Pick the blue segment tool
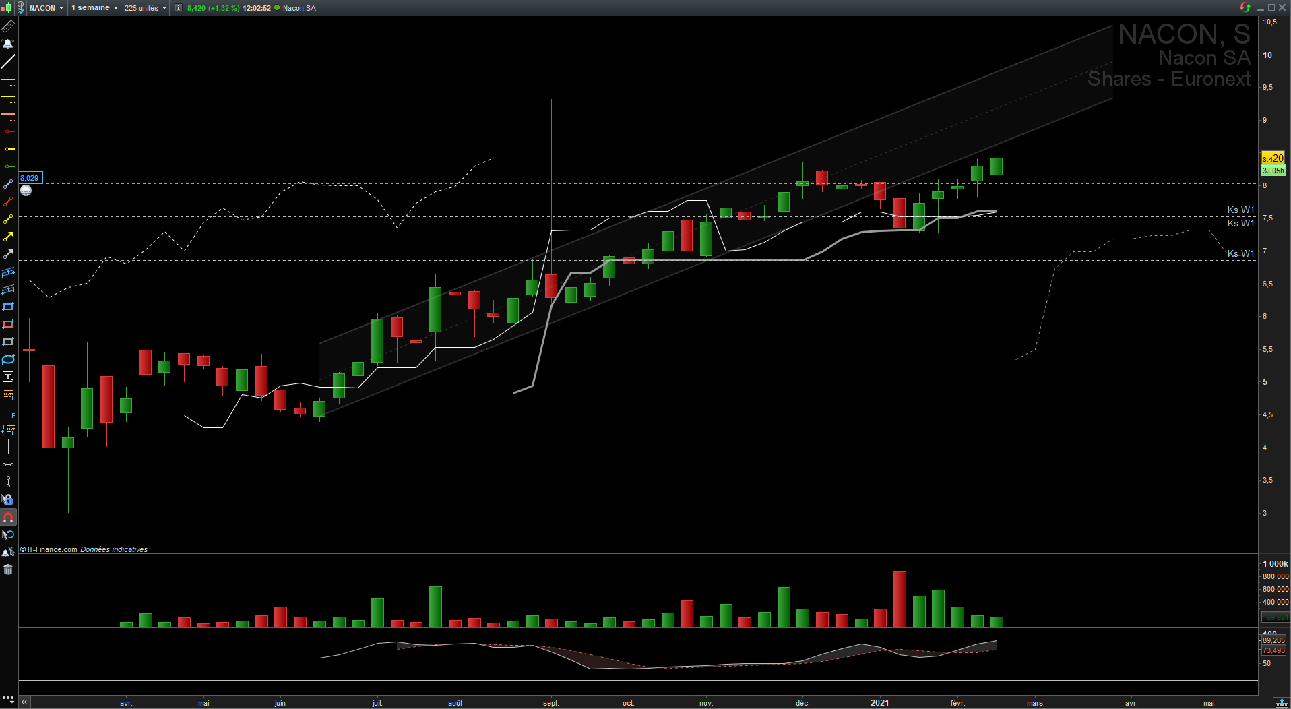This screenshot has height=709, width=1291. tap(8, 184)
